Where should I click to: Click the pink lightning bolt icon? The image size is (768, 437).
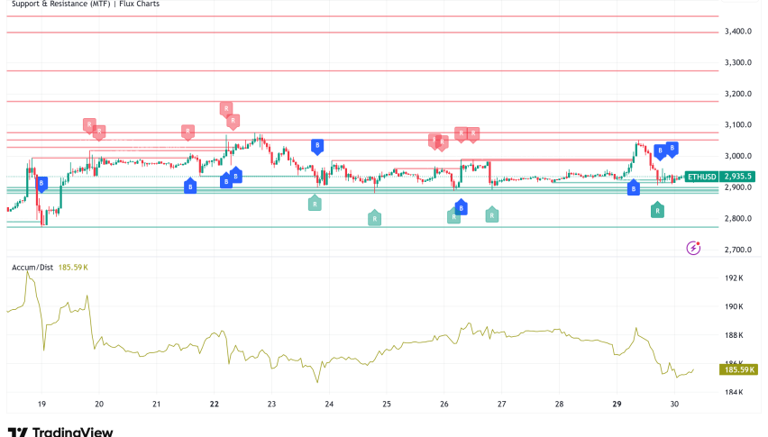point(693,247)
